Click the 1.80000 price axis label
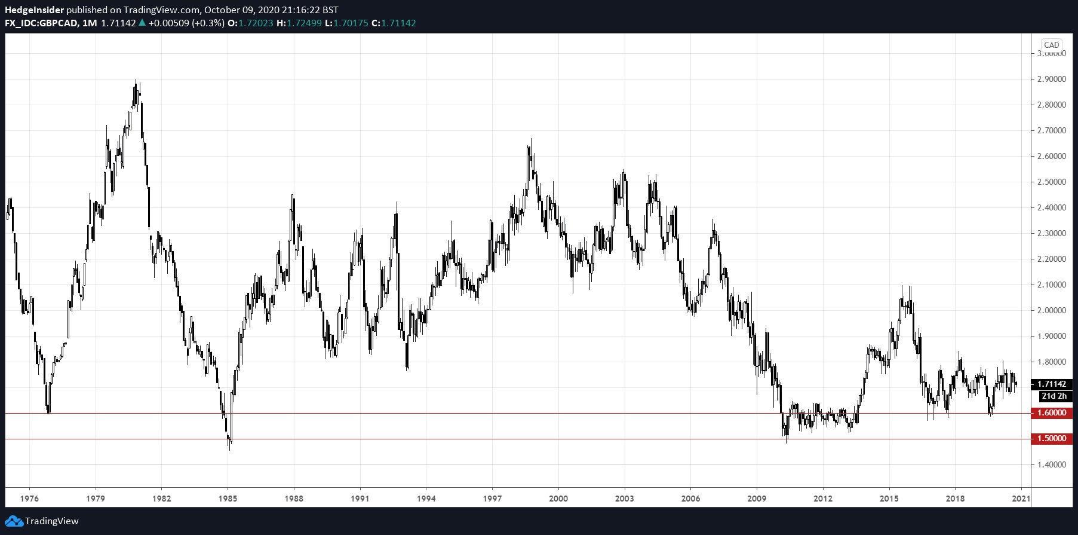 (x=1052, y=362)
